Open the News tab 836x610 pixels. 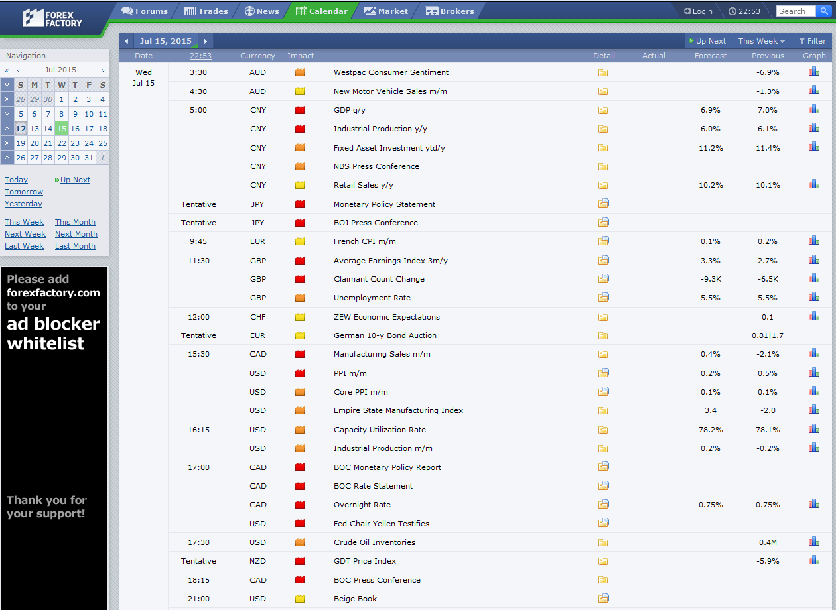(x=262, y=11)
